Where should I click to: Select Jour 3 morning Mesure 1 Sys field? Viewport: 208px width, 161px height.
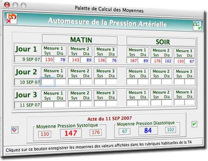[x=47, y=104]
